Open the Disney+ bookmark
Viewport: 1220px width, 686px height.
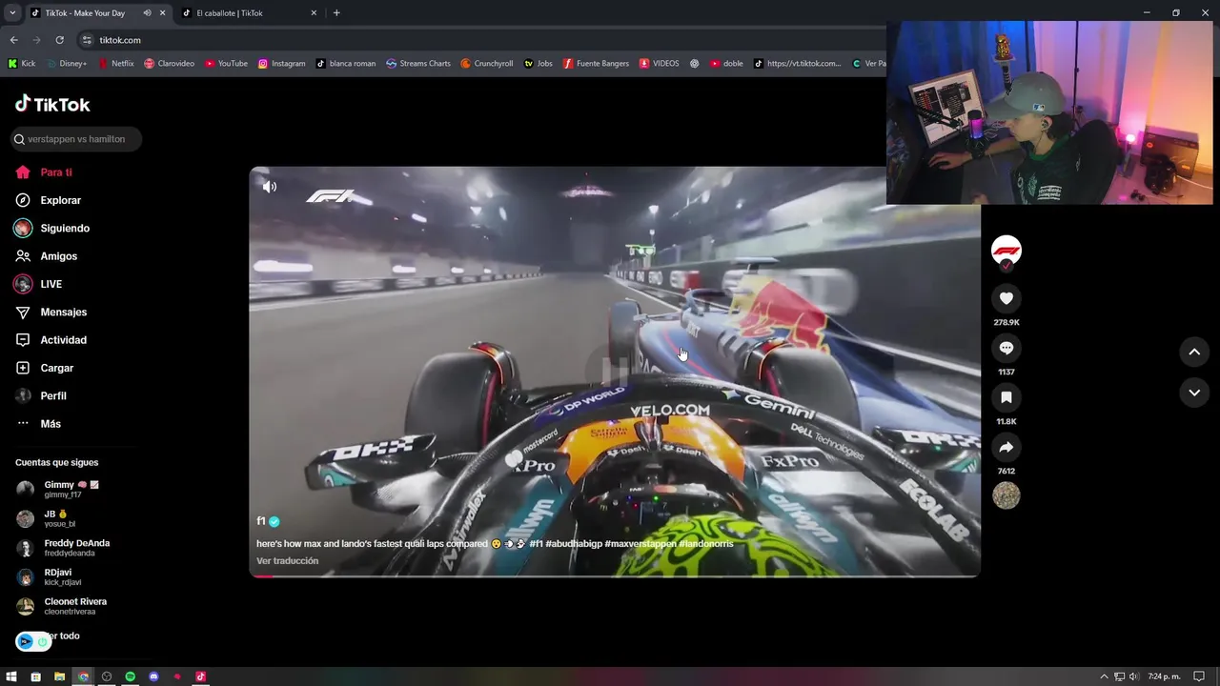tap(67, 64)
